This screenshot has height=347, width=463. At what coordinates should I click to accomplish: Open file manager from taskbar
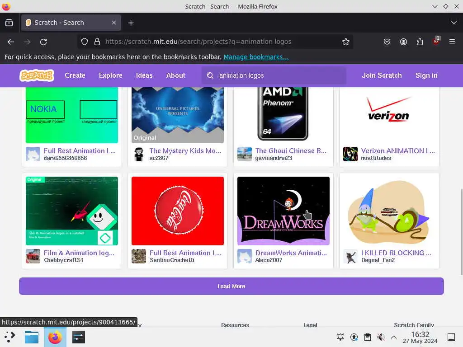[32, 337]
